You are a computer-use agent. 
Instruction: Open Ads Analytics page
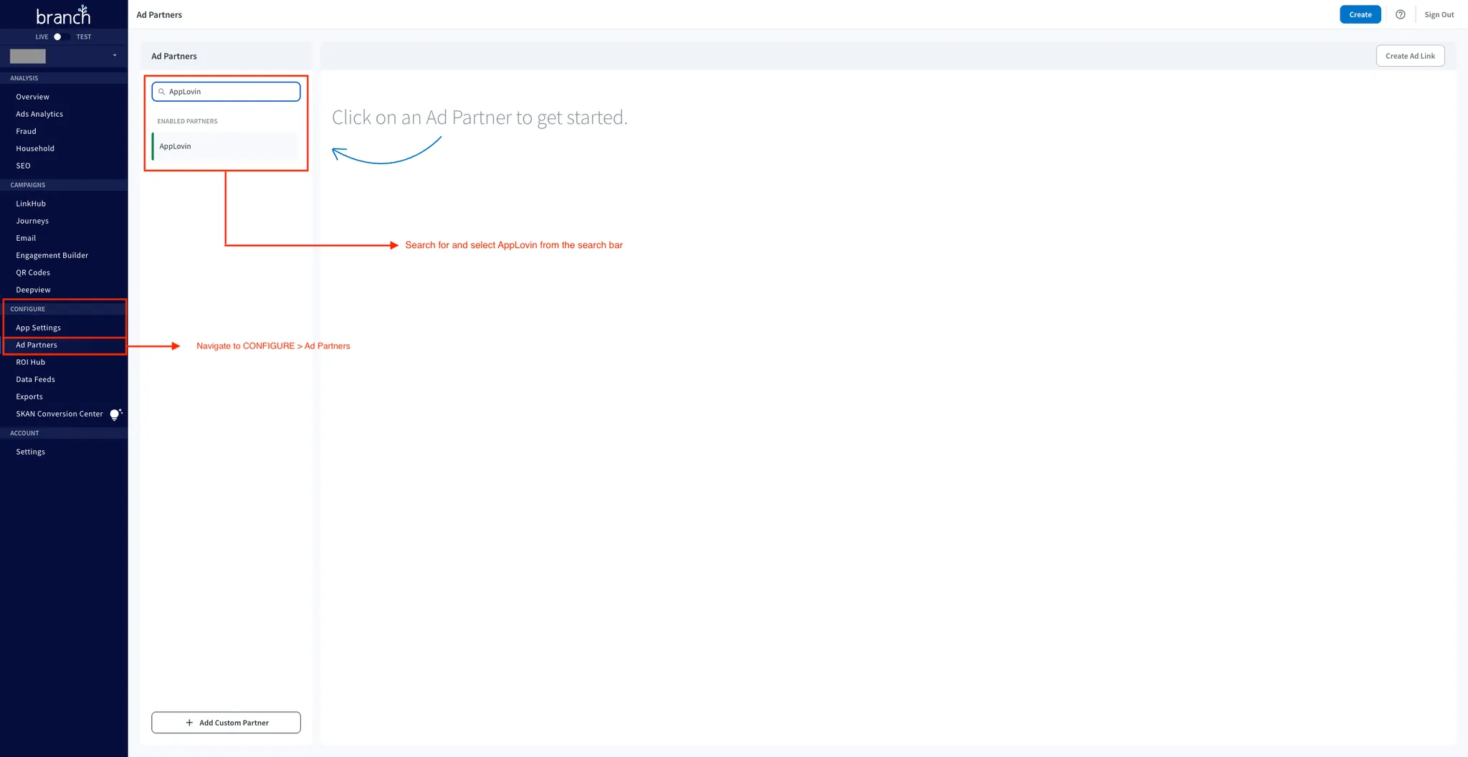click(39, 114)
